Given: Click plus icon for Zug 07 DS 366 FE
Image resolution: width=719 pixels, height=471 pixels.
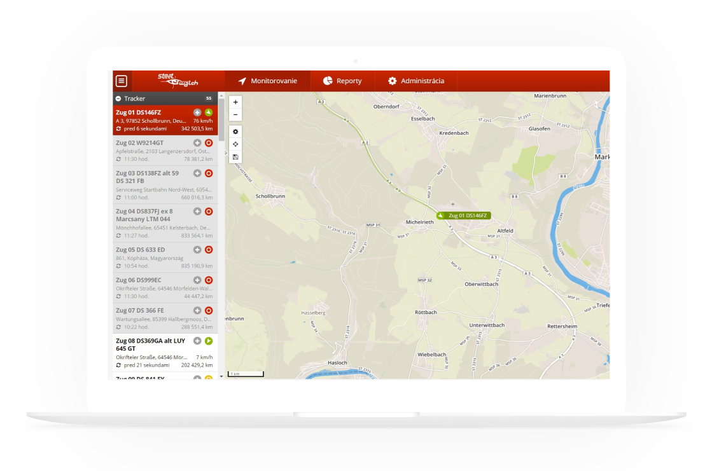Looking at the screenshot, I should (x=197, y=311).
